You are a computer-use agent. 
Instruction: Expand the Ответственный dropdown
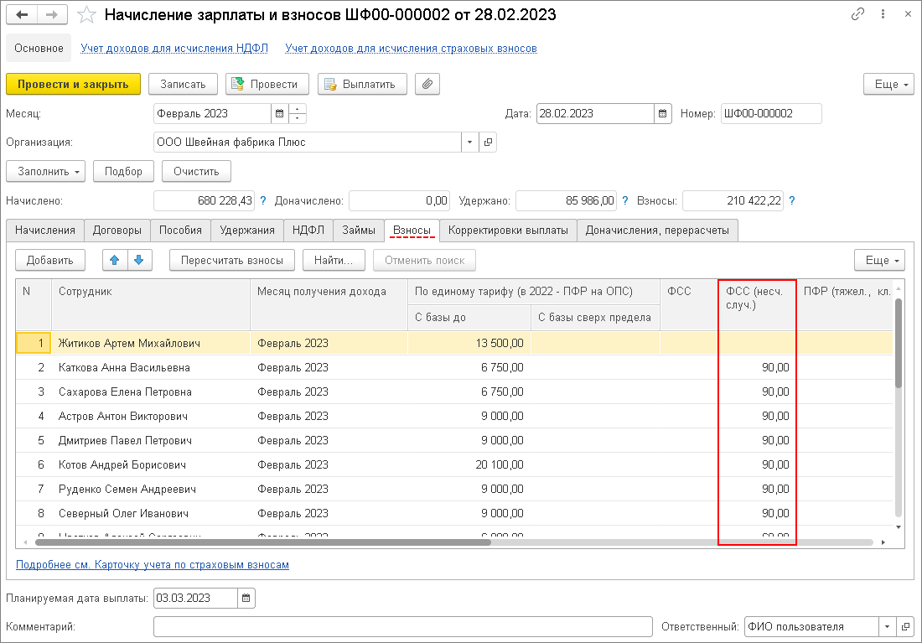[x=887, y=627]
